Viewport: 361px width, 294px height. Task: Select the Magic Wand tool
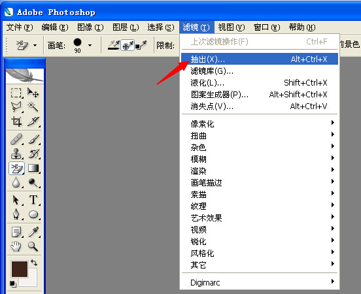pyautogui.click(x=33, y=106)
